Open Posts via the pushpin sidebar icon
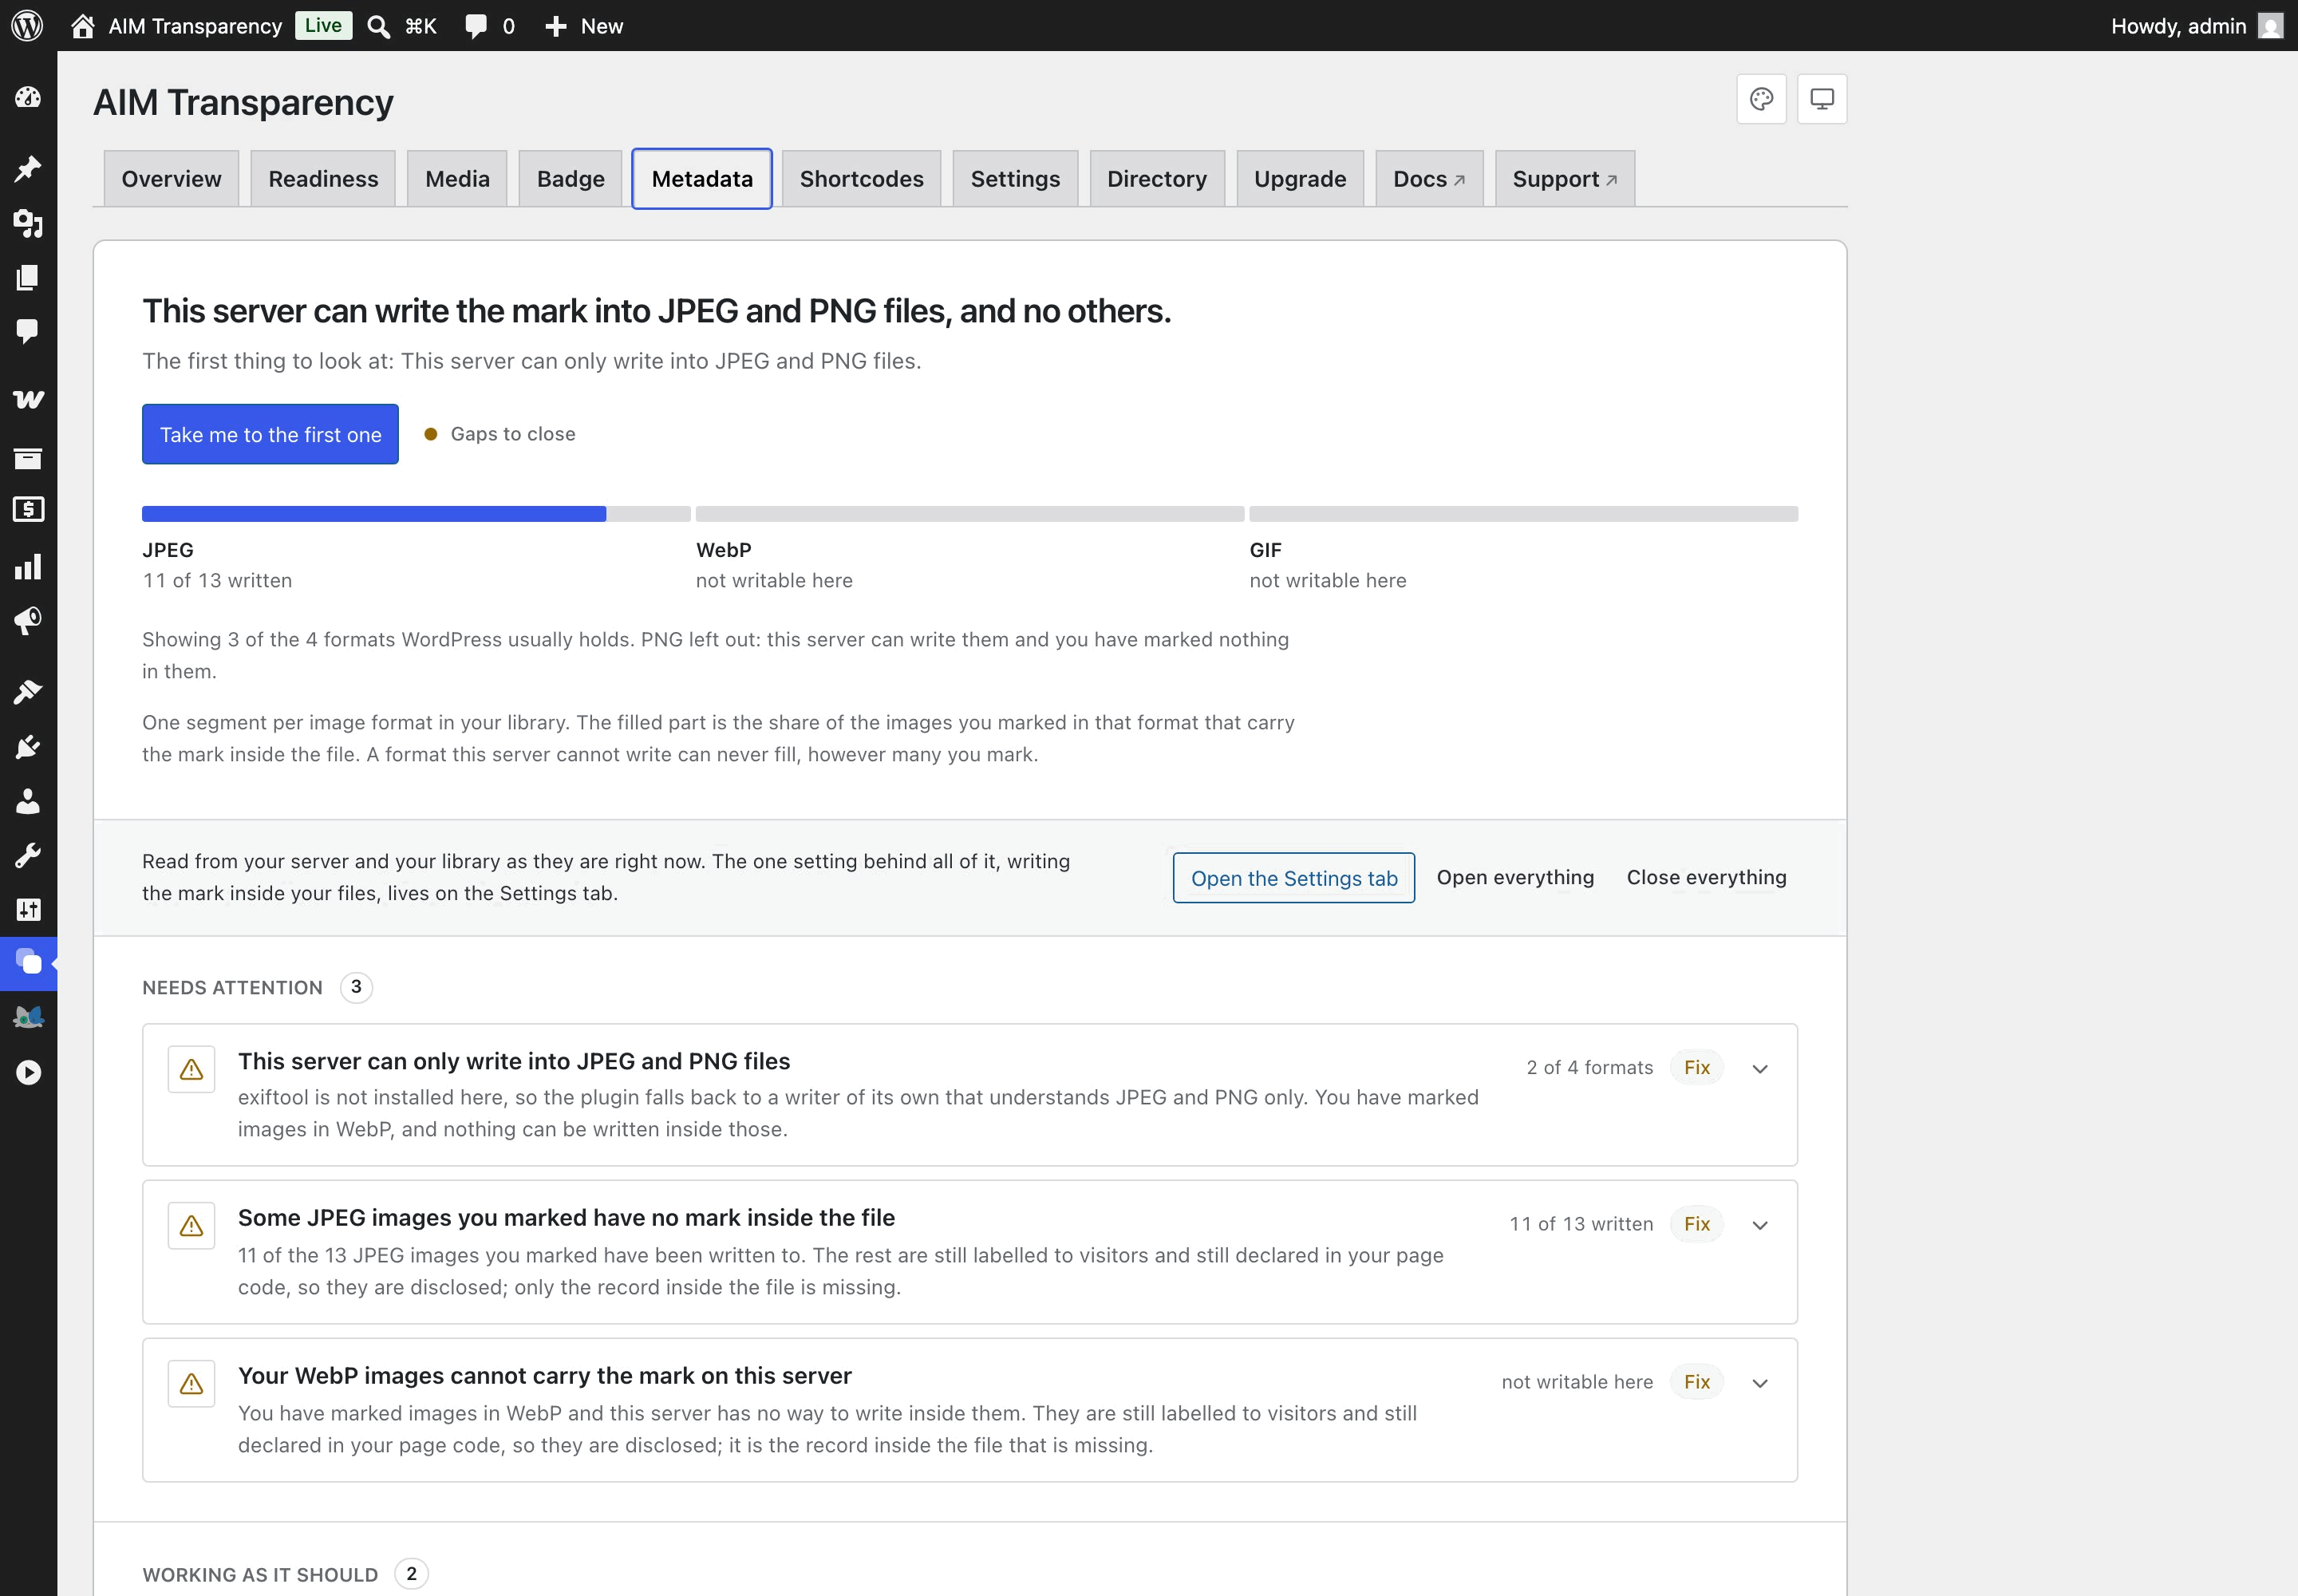2298x1596 pixels. coord(28,168)
